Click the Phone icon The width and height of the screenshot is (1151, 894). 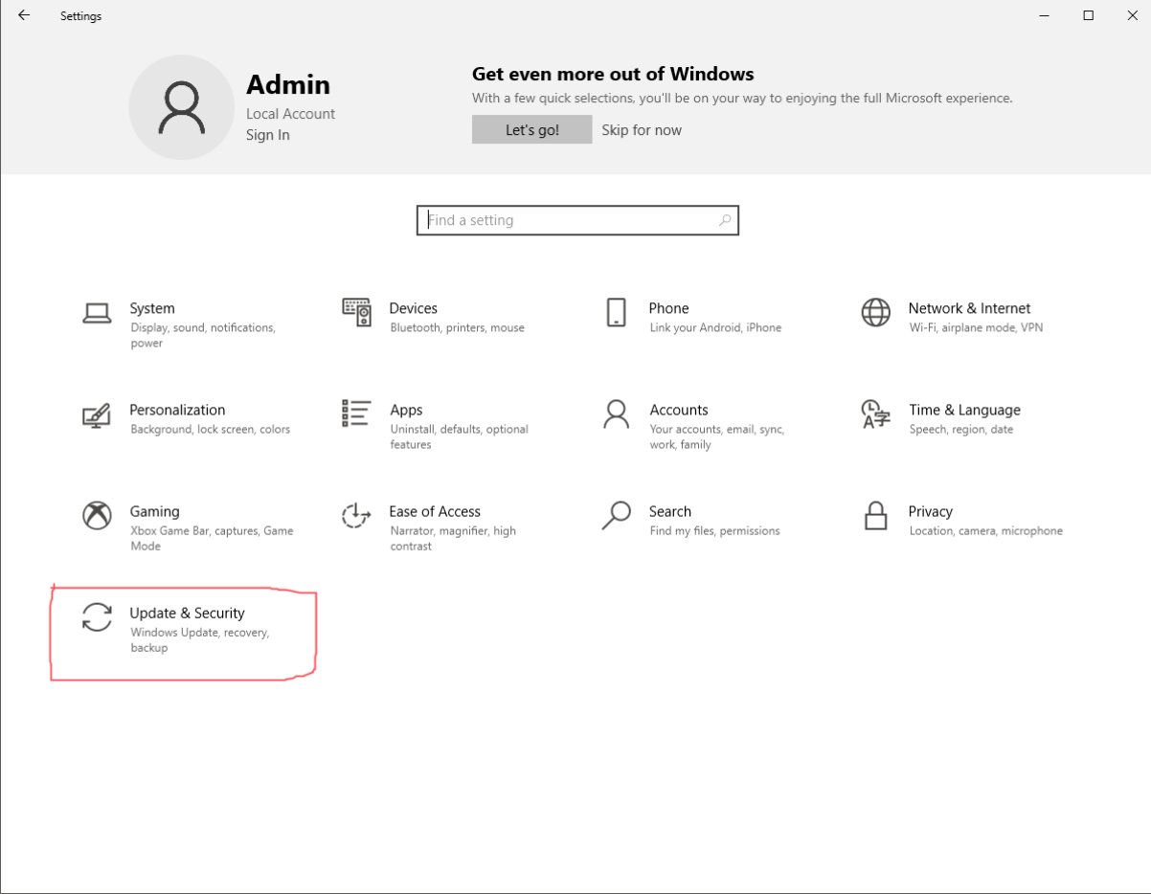coord(616,312)
